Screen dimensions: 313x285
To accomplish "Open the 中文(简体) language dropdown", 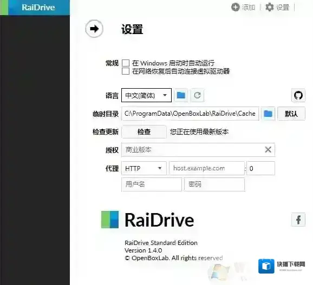I will click(x=146, y=95).
